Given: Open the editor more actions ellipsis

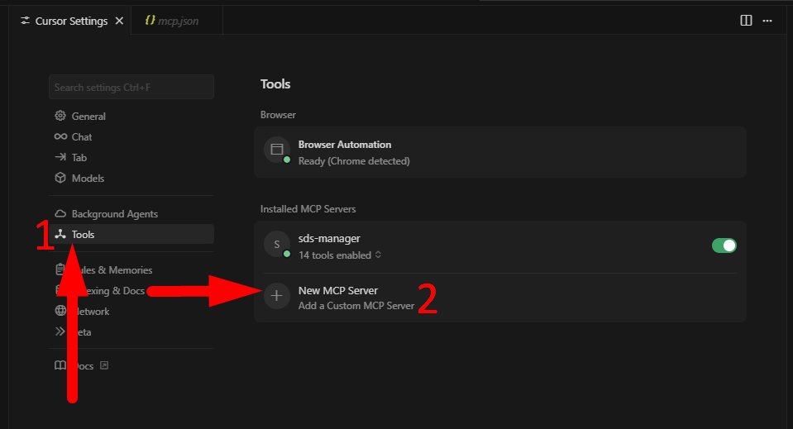Looking at the screenshot, I should click(769, 21).
